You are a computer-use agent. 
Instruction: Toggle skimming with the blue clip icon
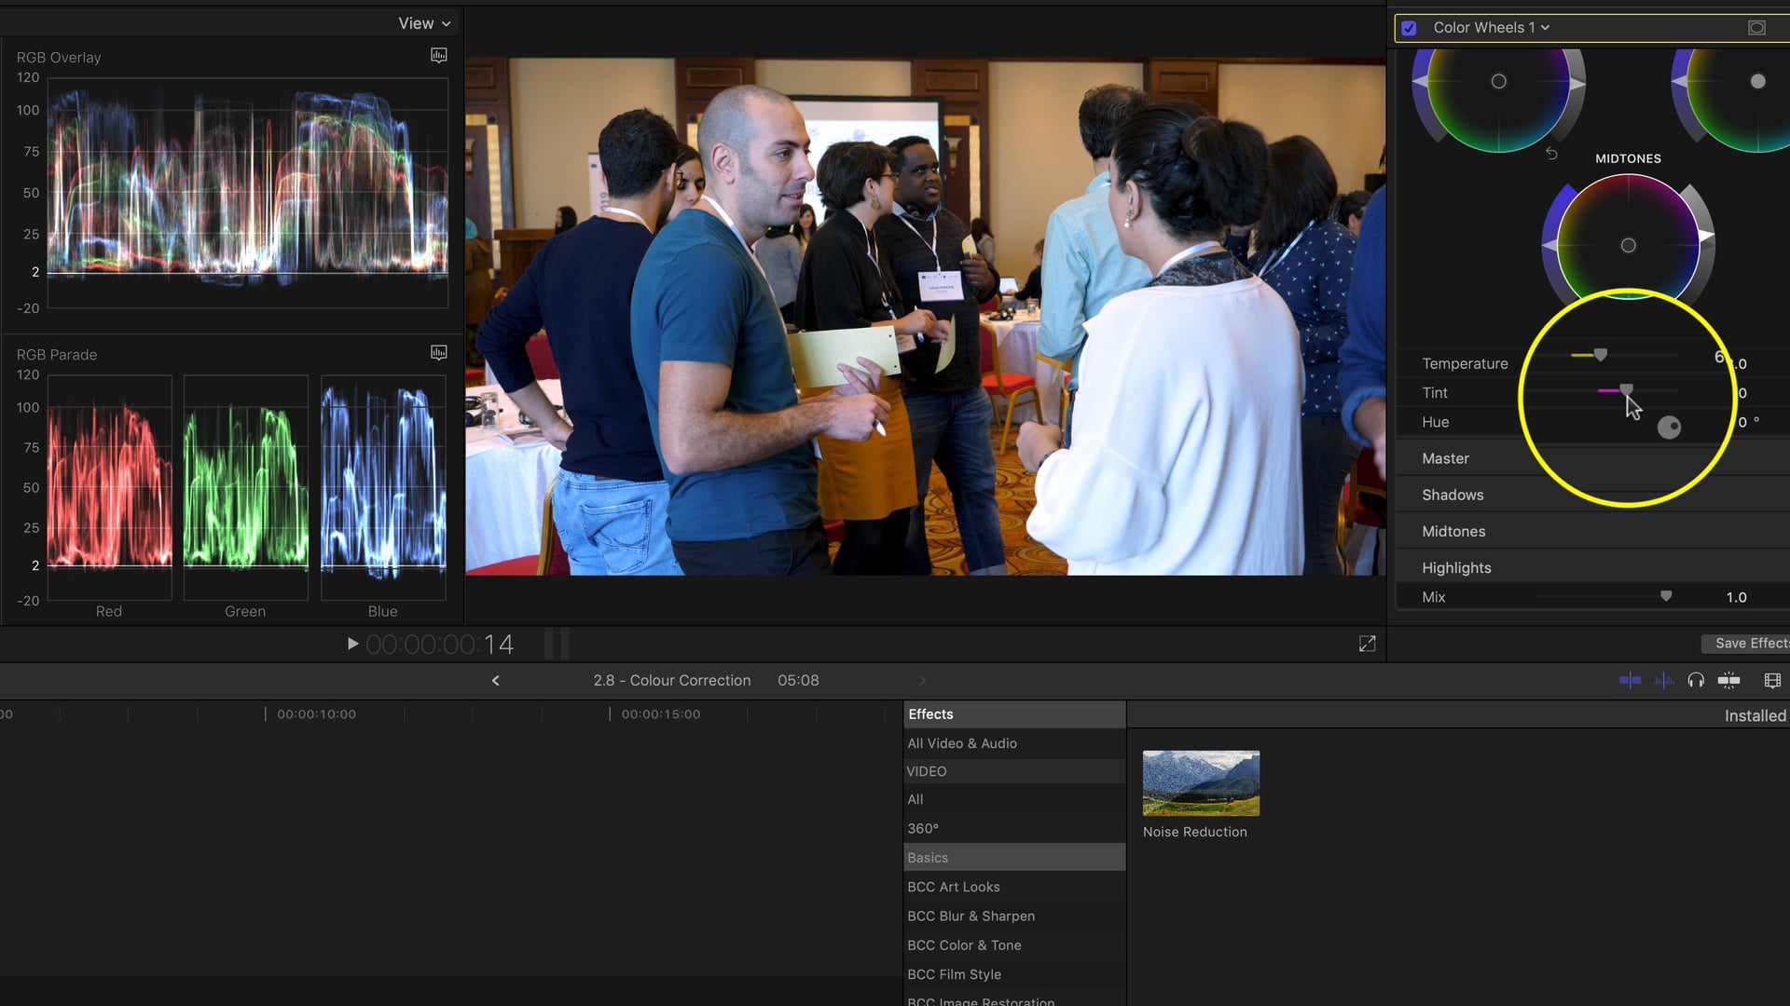[1630, 680]
